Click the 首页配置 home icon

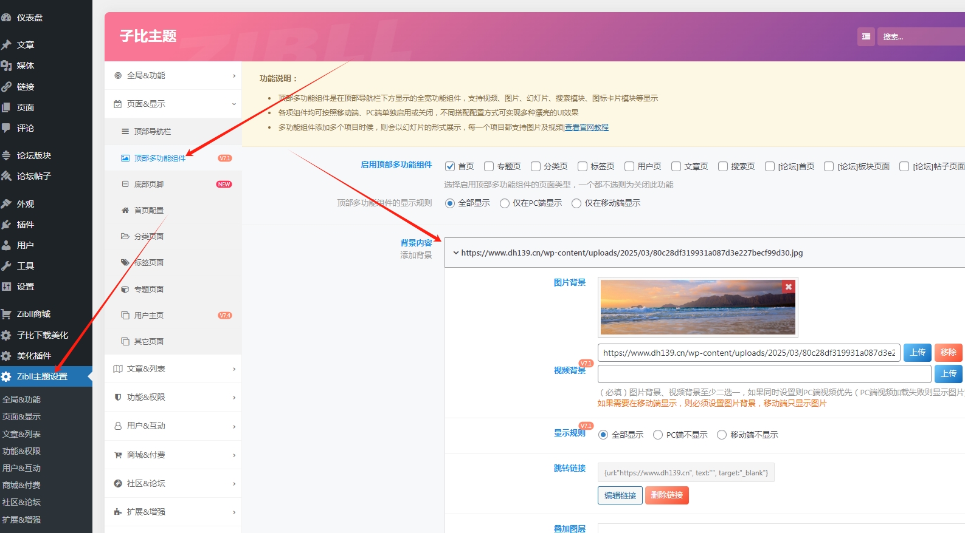(x=125, y=210)
